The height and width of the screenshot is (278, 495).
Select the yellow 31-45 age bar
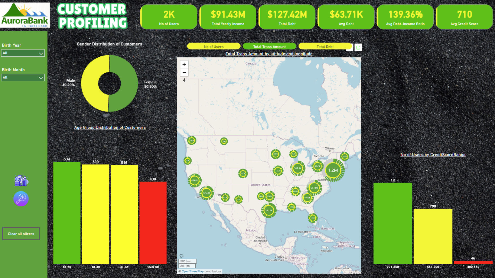pos(124,215)
